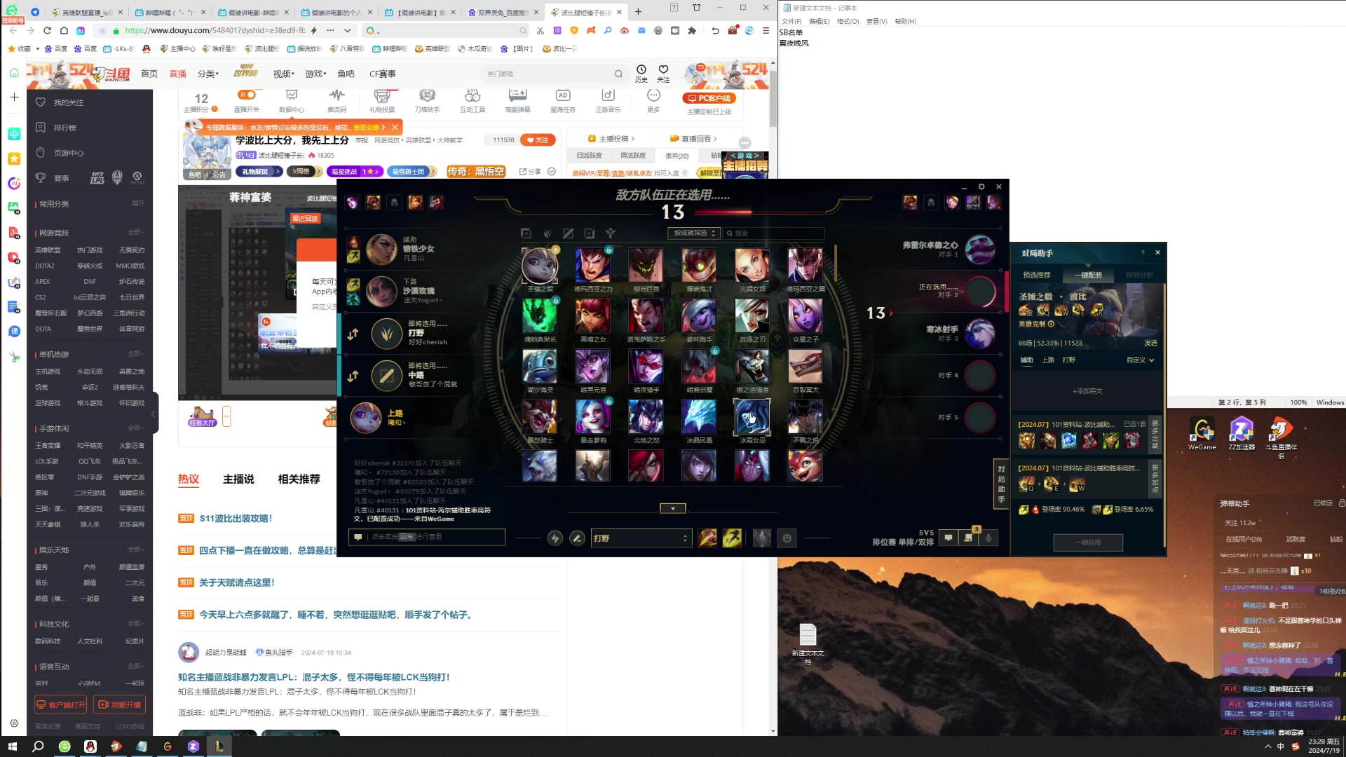Expand 更多出装 build options
The width and height of the screenshot is (1346, 757).
(x=1155, y=435)
